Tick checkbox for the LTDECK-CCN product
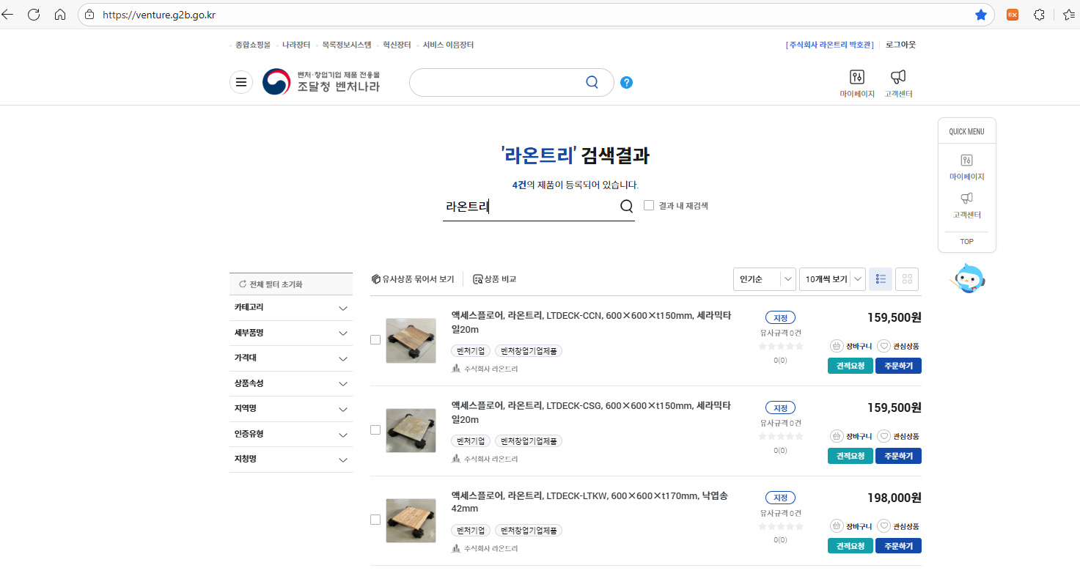Screen dimensions: 1080x579 (x=375, y=339)
